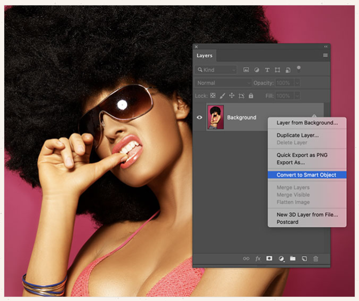Open the Layers panel hamburger menu
Image resolution: width=359 pixels, height=301 pixels.
click(x=325, y=55)
